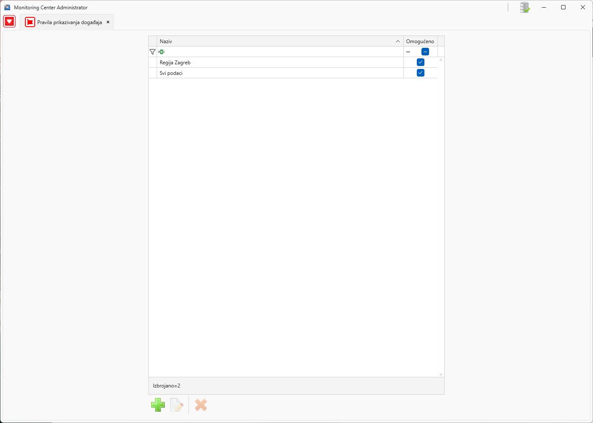
Task: Delete a rule using the red X icon
Action: (x=200, y=405)
